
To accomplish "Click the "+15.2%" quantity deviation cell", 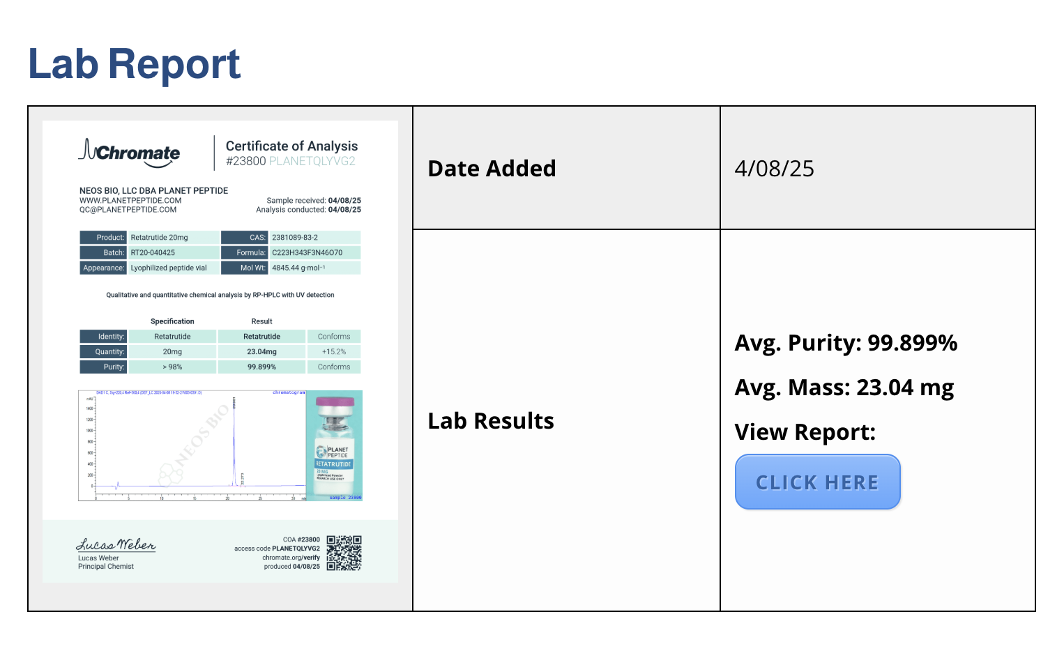I will [x=334, y=351].
